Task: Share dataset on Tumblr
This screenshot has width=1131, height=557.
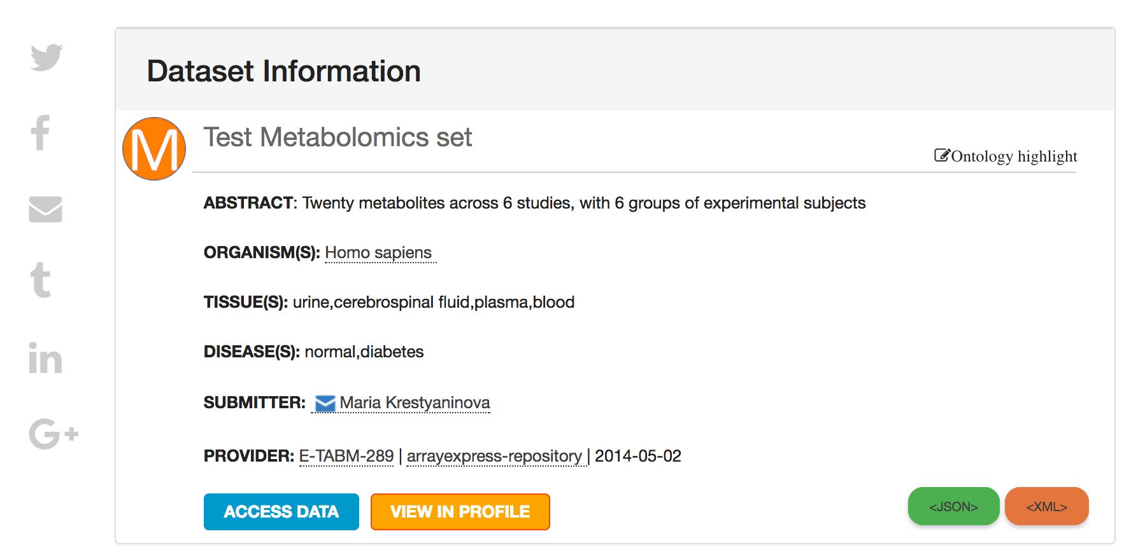Action: pyautogui.click(x=41, y=280)
